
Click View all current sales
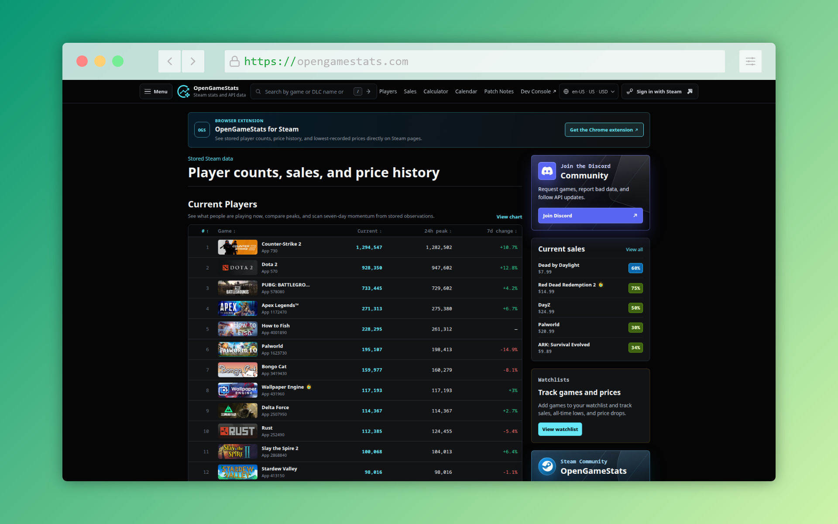tap(634, 250)
